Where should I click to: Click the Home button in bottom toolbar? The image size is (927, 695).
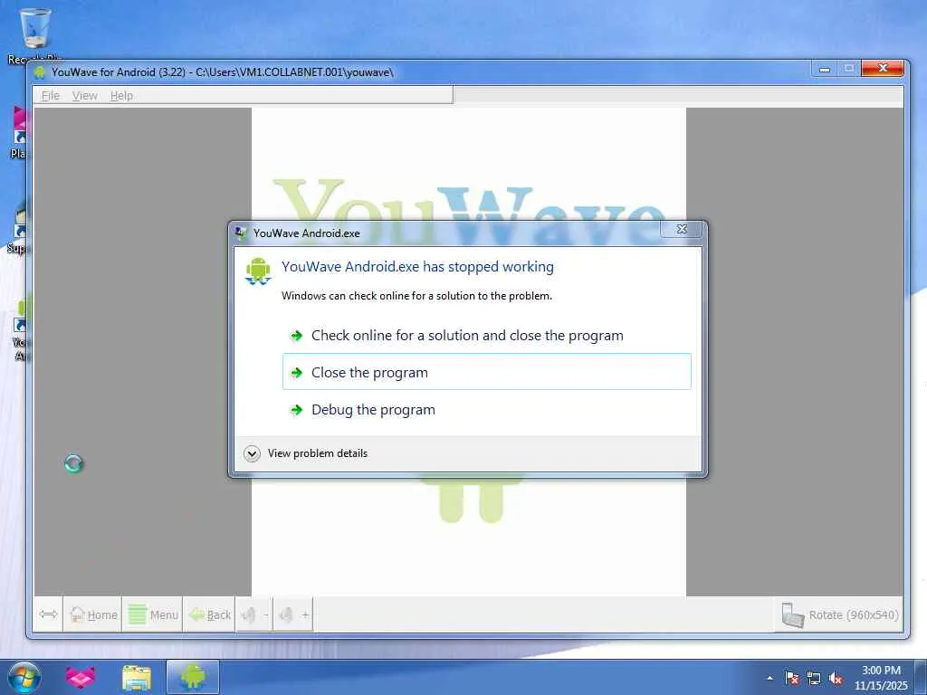[x=93, y=614]
